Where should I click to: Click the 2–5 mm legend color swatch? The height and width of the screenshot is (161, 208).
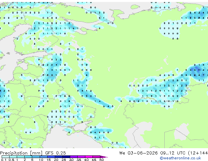tap(28, 157)
